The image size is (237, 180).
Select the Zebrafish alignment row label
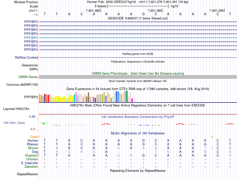tap(31, 167)
